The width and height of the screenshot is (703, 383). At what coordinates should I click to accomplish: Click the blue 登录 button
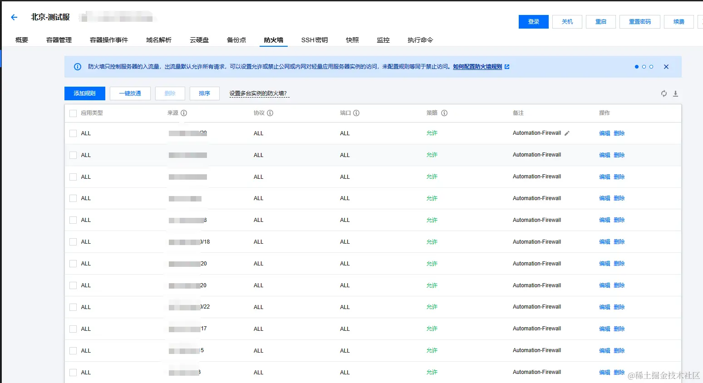tap(534, 22)
